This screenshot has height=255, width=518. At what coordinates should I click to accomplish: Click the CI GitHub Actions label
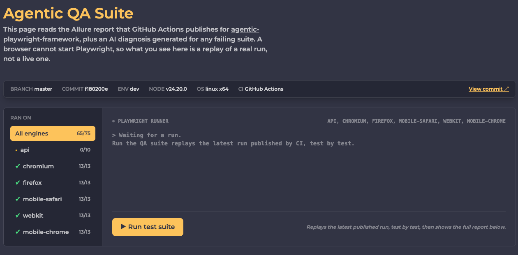pyautogui.click(x=261, y=89)
